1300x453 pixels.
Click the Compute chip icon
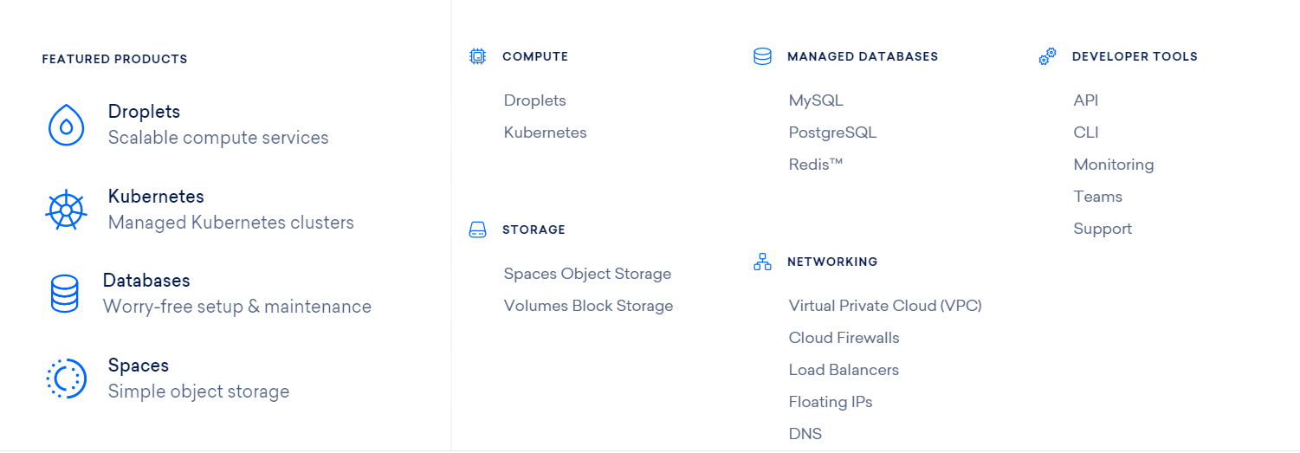point(477,56)
